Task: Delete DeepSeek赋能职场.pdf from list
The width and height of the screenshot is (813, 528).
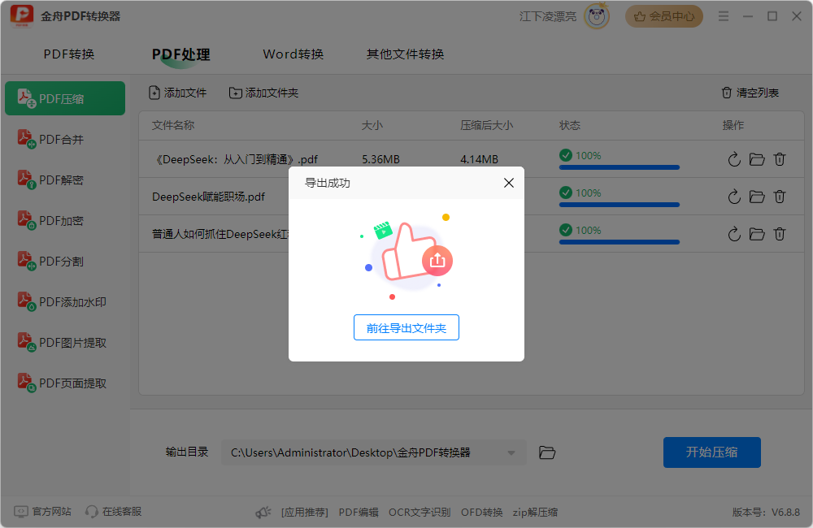Action: [780, 197]
